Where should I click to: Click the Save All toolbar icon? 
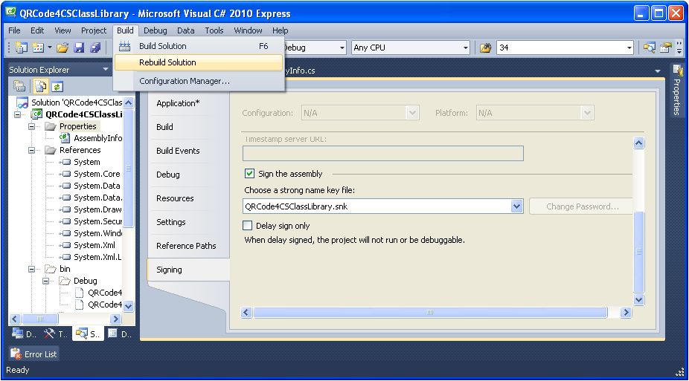point(95,48)
